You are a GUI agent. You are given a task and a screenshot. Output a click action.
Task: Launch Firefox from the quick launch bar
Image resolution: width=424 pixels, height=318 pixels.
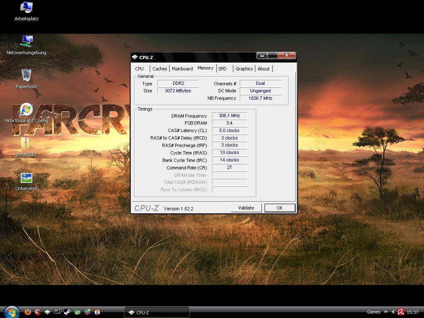pos(28,312)
